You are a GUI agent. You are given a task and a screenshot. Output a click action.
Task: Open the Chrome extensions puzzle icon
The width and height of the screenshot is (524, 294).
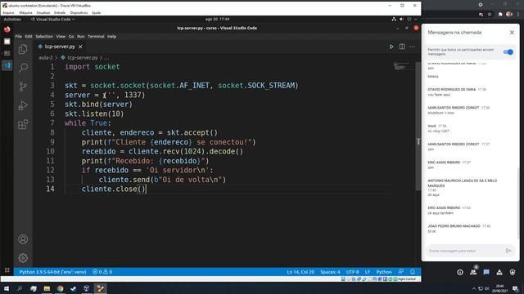tap(500, 15)
